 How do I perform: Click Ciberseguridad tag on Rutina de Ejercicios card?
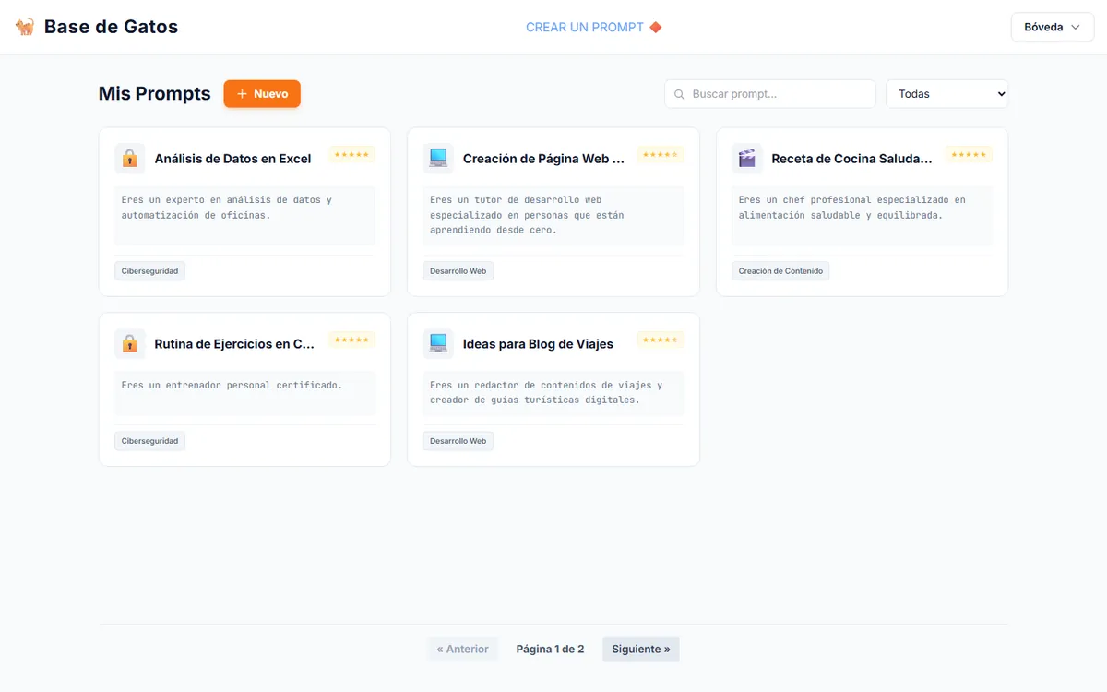coord(149,441)
